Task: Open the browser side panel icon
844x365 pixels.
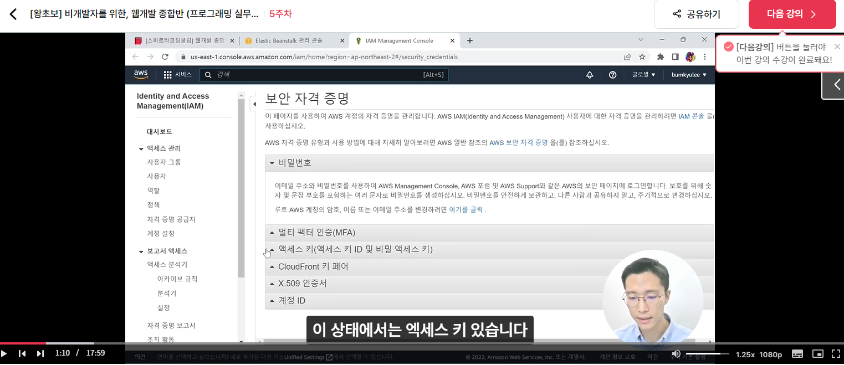Action: point(675,56)
